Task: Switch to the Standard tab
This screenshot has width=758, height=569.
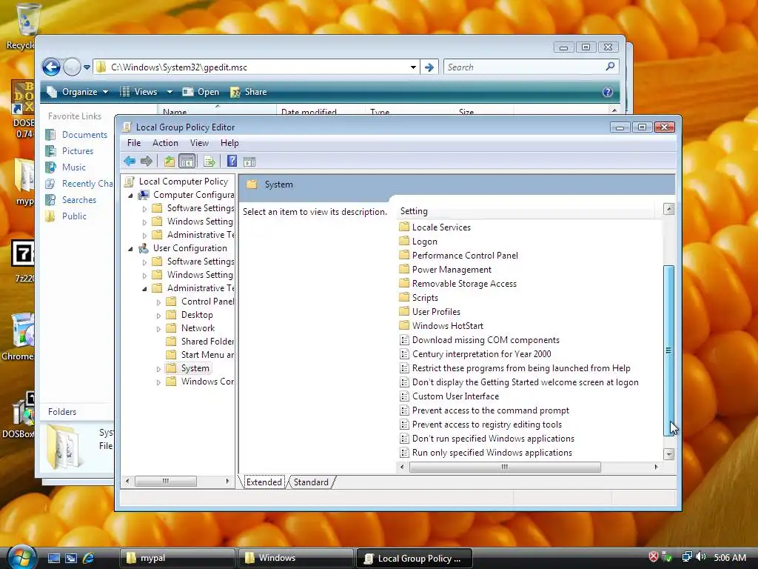Action: pos(311,482)
